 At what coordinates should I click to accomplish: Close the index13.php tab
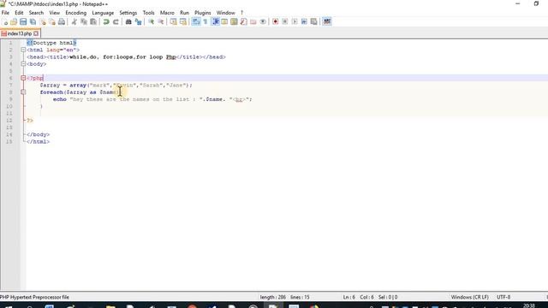coord(36,33)
